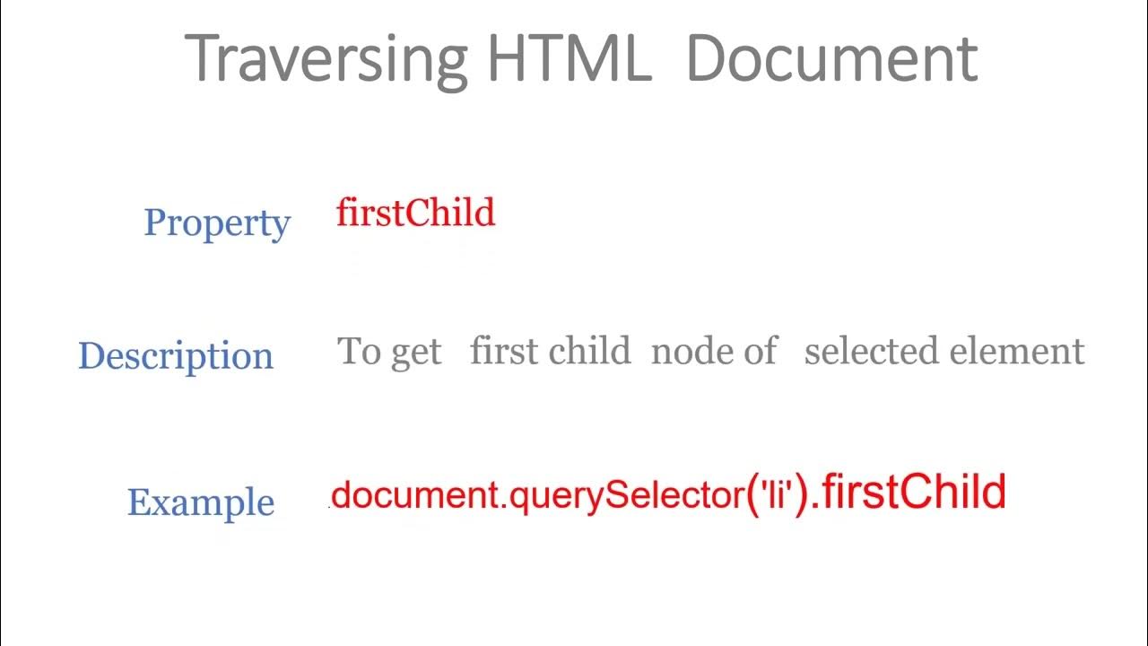
Task: Select the blue Example label
Action: tap(201, 502)
